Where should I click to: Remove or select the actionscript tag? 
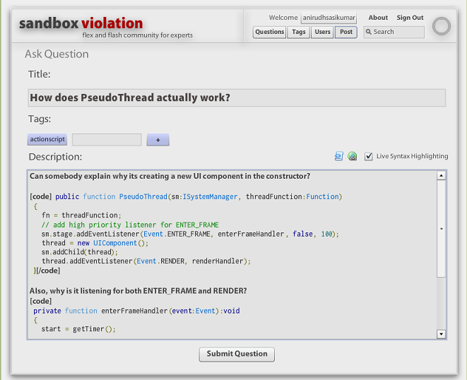47,139
